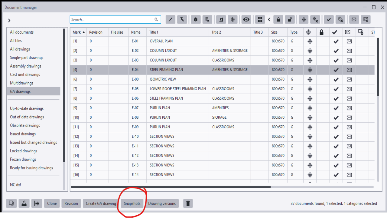
Task: Toggle the four-squares grid view button
Action: 260,20
